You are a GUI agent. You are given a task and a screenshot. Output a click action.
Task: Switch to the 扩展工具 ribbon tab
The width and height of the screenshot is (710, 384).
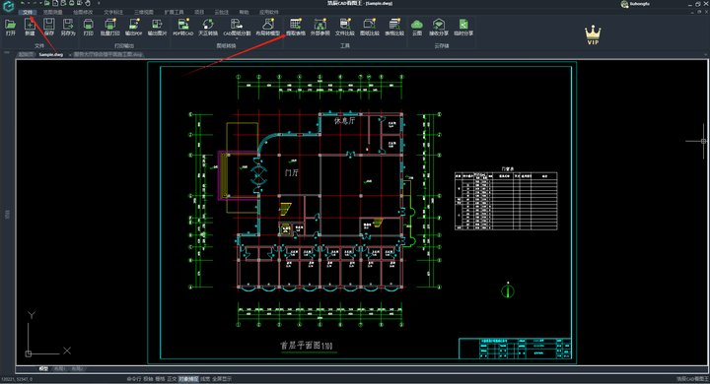click(x=175, y=12)
